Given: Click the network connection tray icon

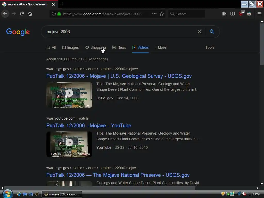Looking at the screenshot, I should tap(239, 194).
